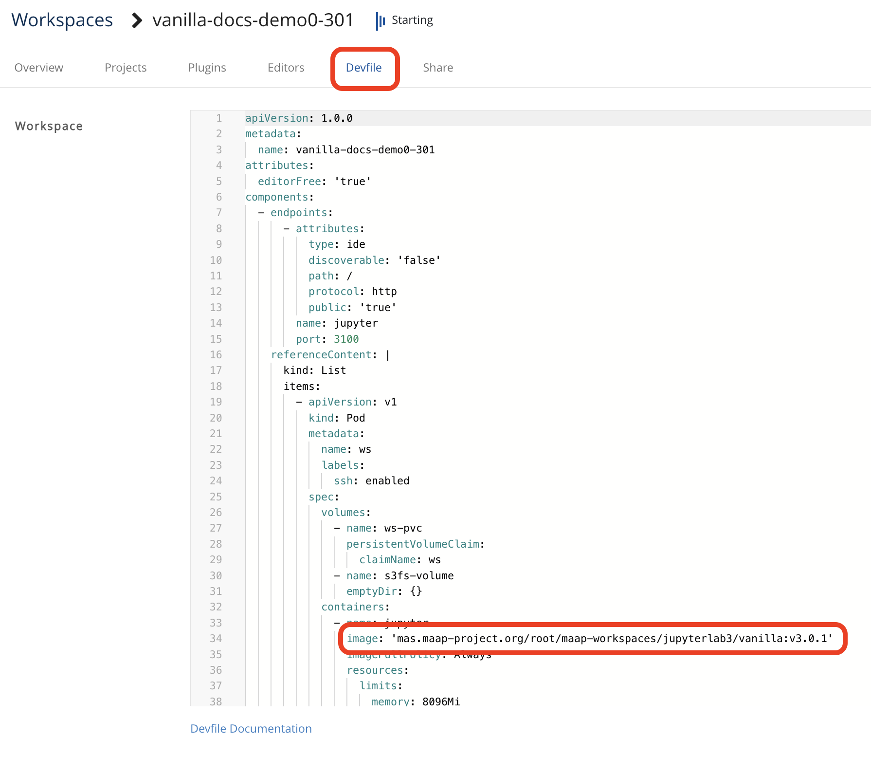Select the Devfile tab

pyautogui.click(x=364, y=68)
